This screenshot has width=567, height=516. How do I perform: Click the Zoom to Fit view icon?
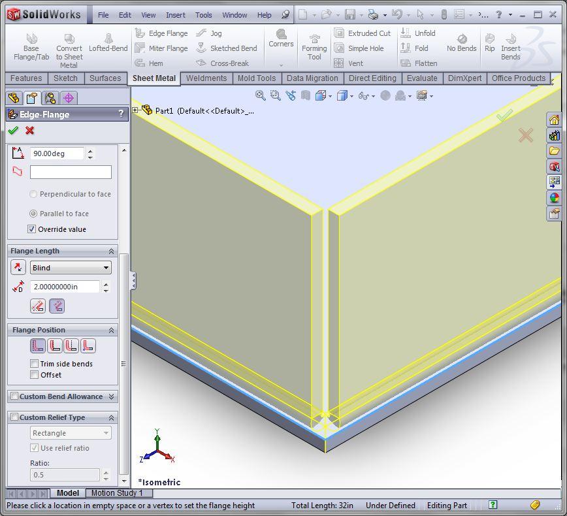[x=260, y=95]
